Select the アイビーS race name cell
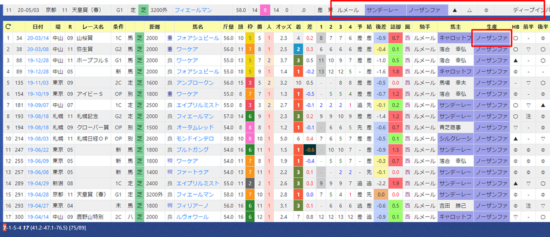 tap(94, 94)
